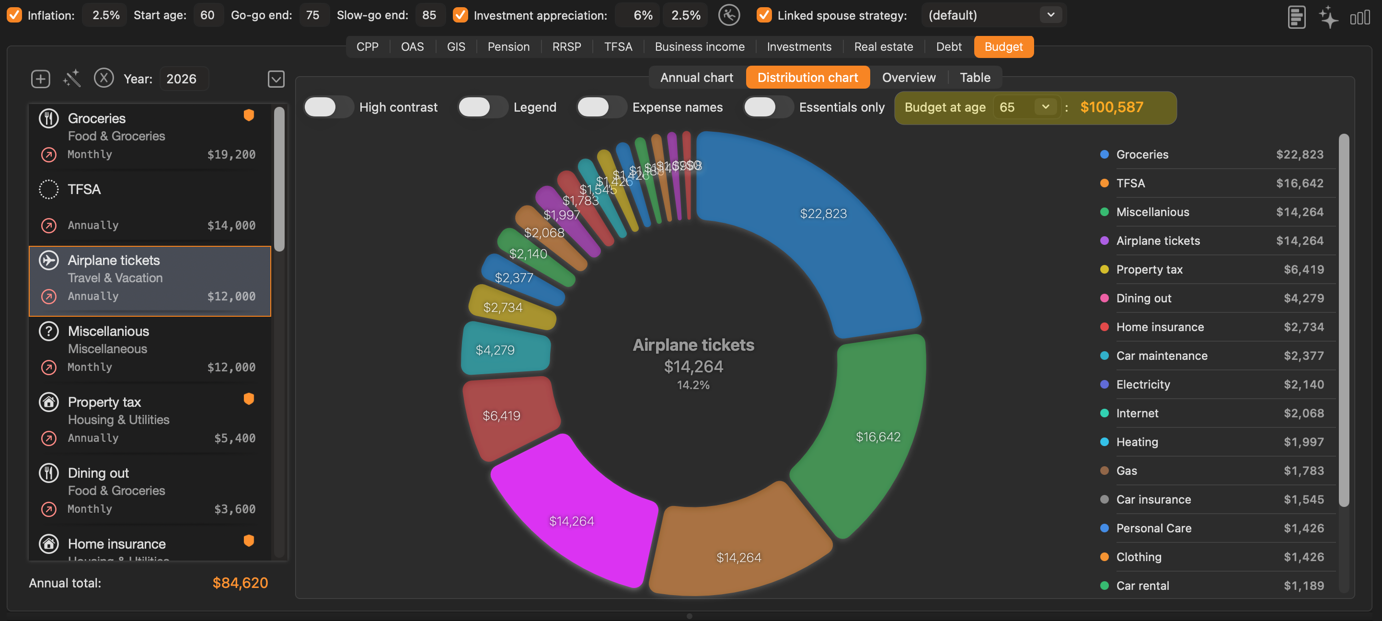Click the inflation arrow icon in Airplane tickets row
Image resolution: width=1382 pixels, height=621 pixels.
49,296
